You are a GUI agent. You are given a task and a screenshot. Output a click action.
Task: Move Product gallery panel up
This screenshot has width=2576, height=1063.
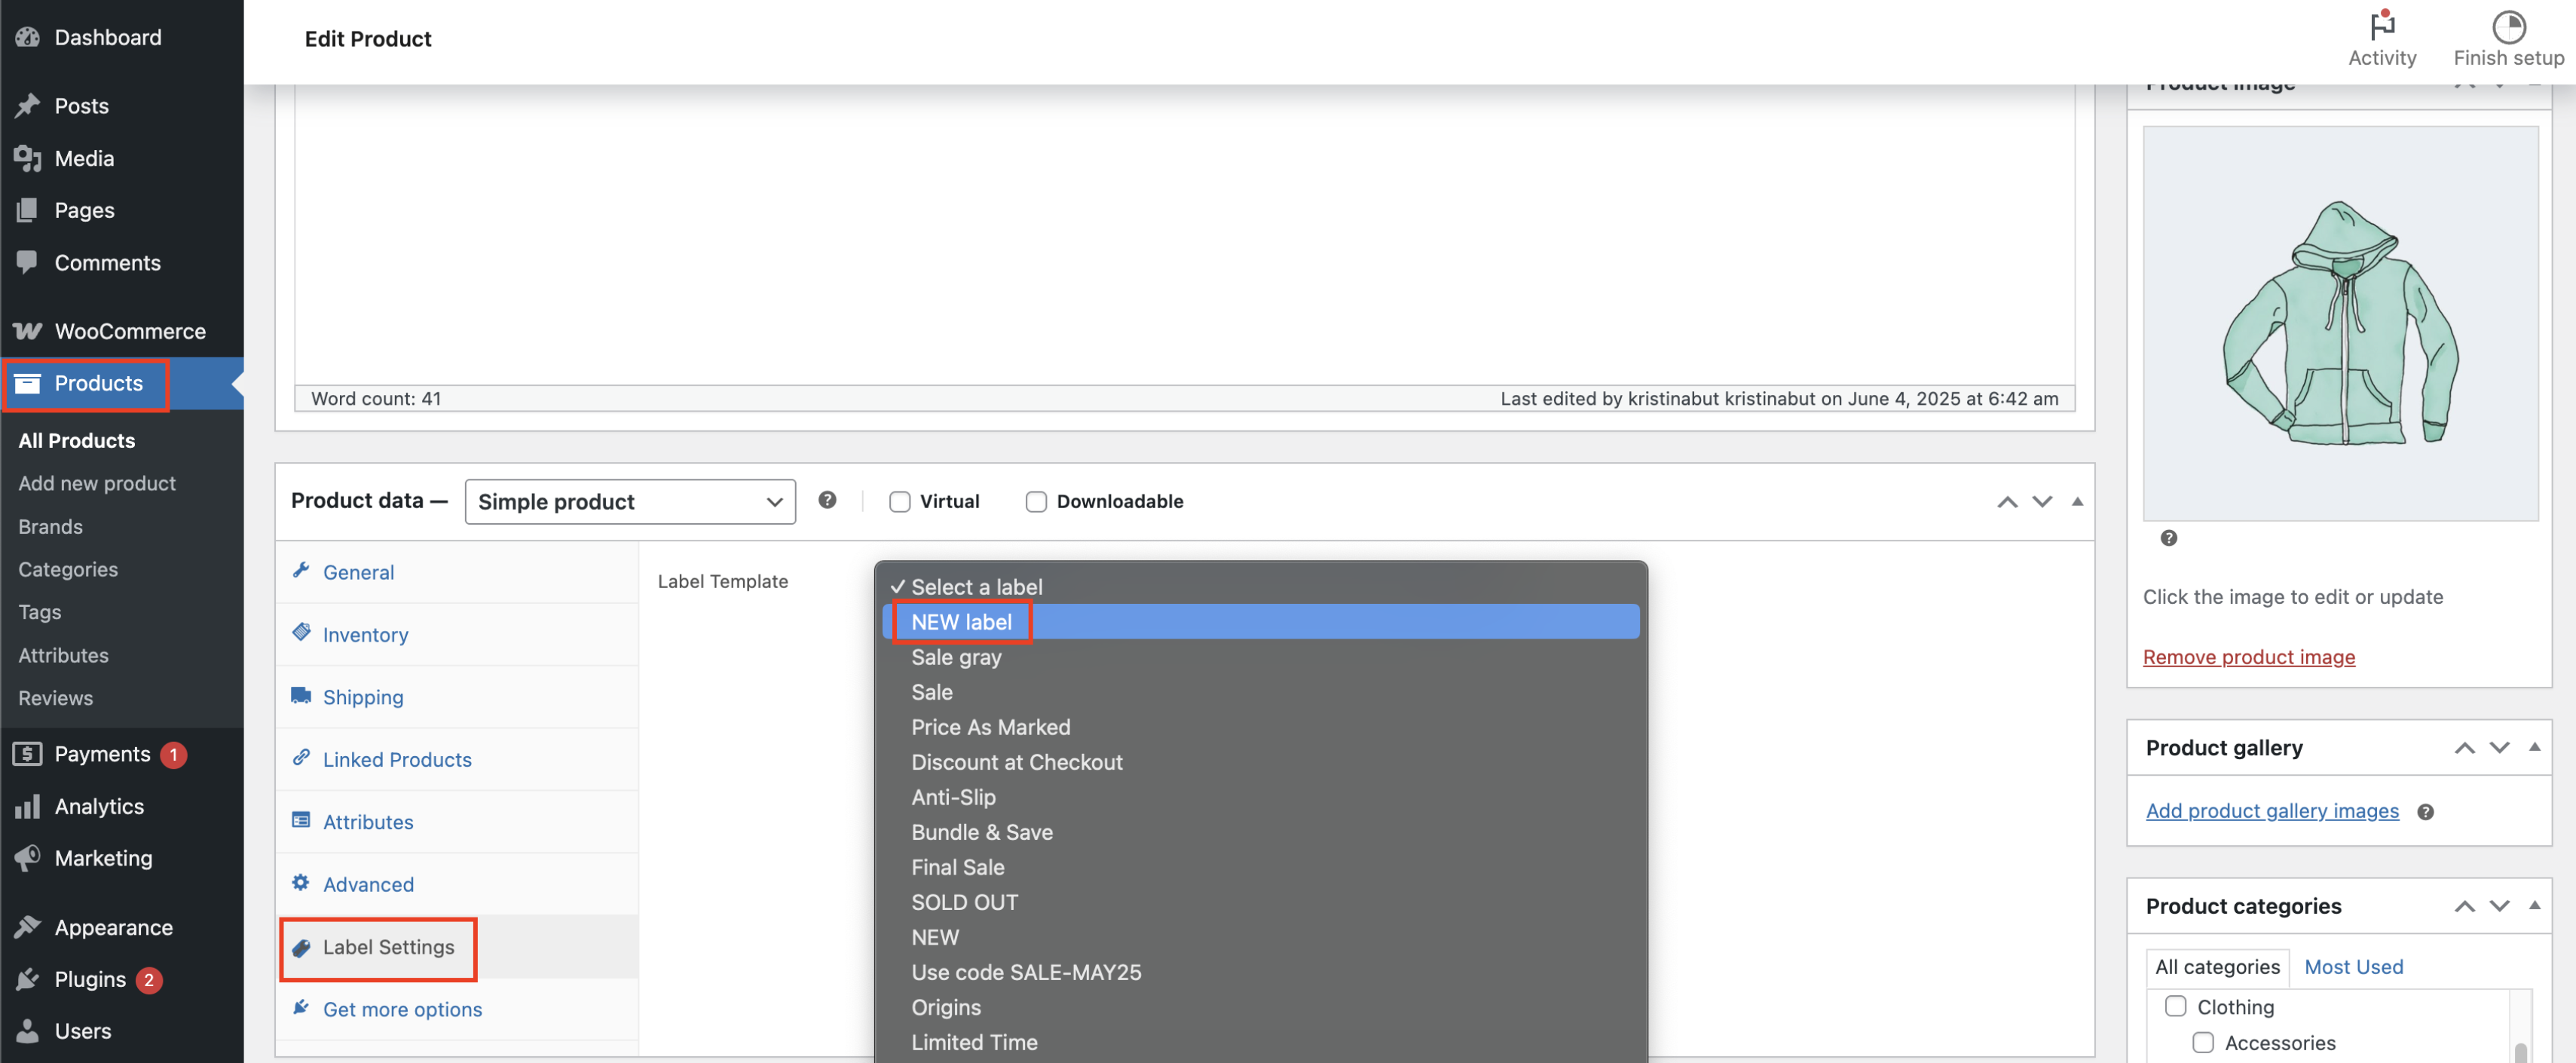click(x=2464, y=748)
